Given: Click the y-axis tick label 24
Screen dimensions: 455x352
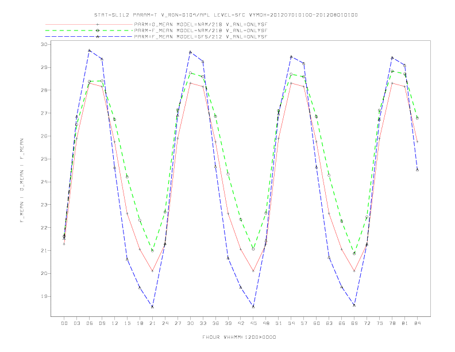Looking at the screenshot, I should [44, 182].
